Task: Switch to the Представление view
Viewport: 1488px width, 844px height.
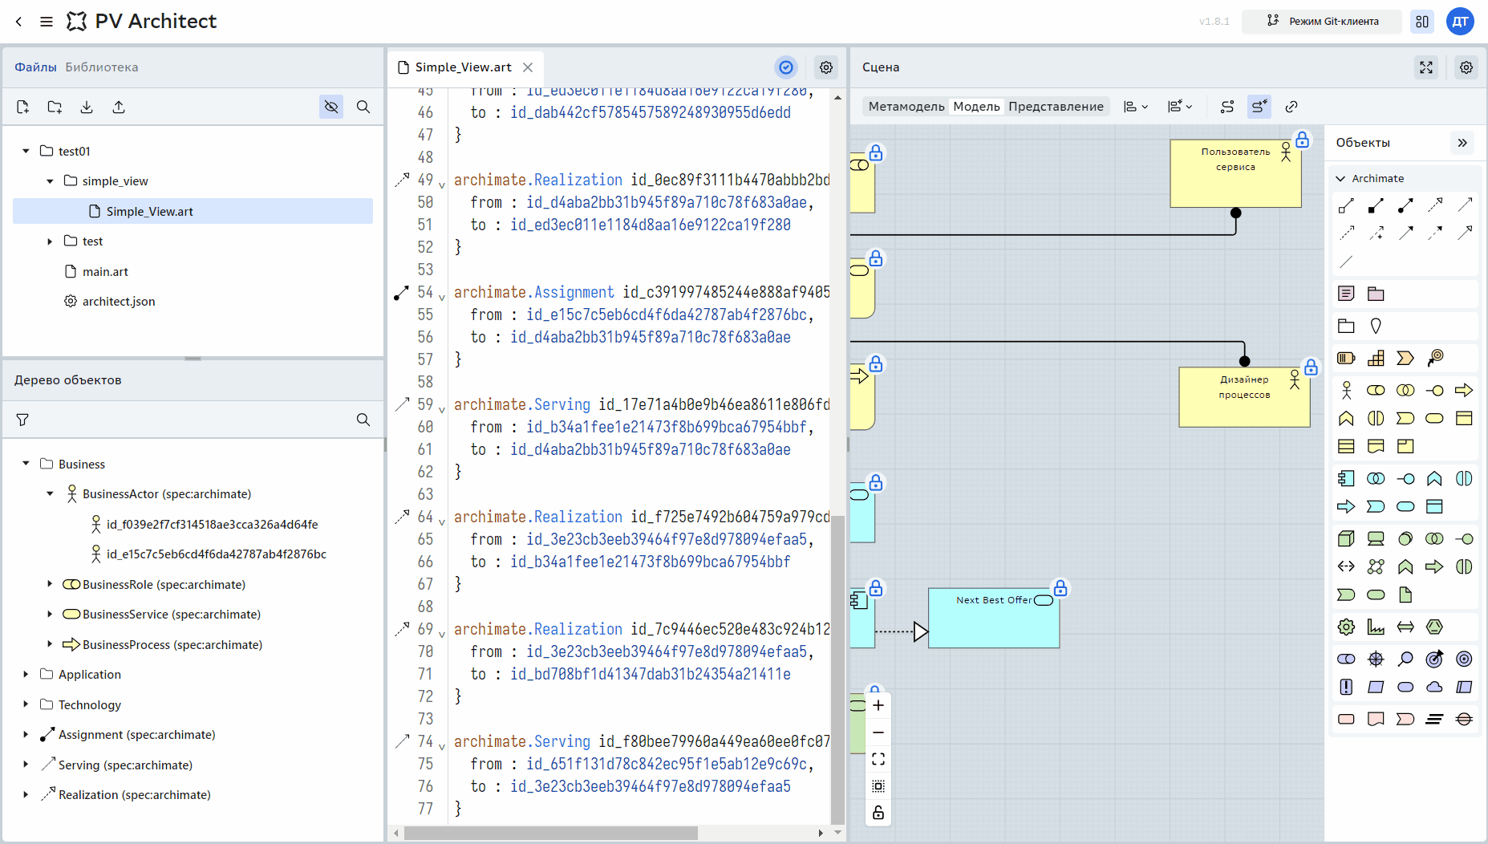Action: point(1056,107)
